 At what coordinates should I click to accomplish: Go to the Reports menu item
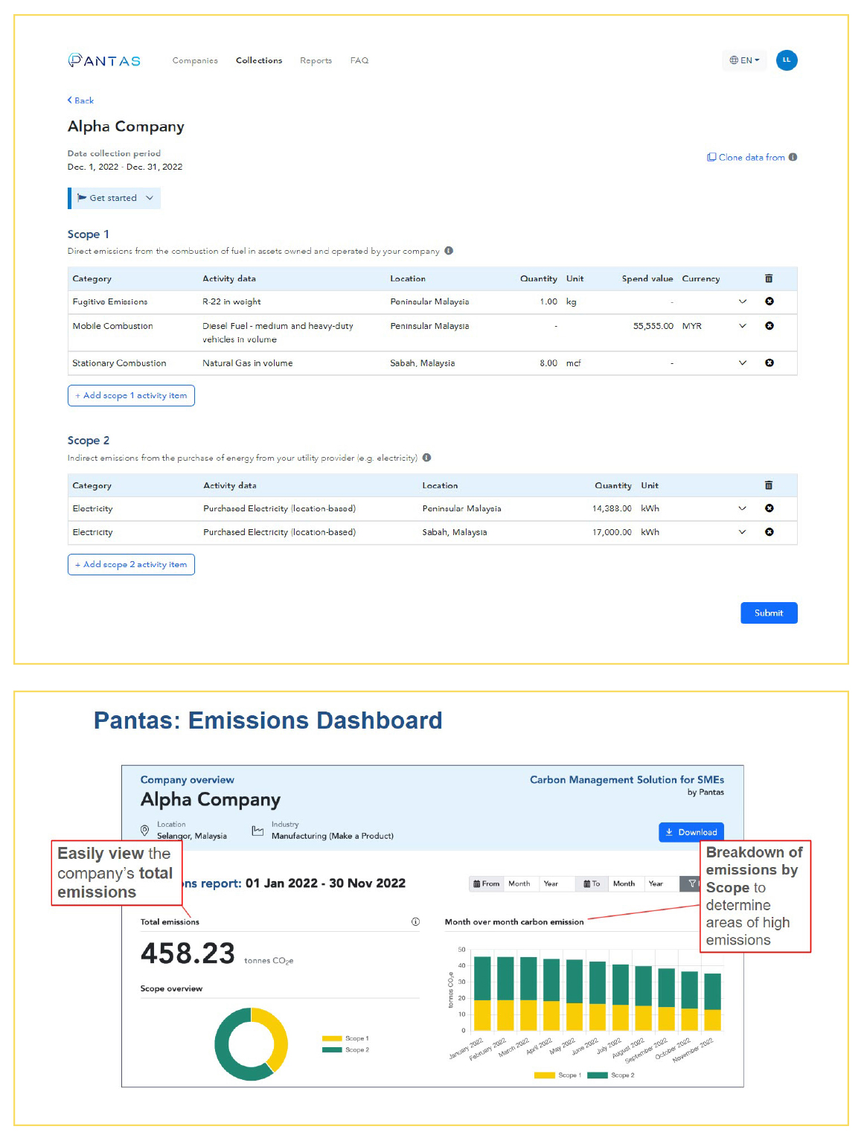tap(316, 61)
